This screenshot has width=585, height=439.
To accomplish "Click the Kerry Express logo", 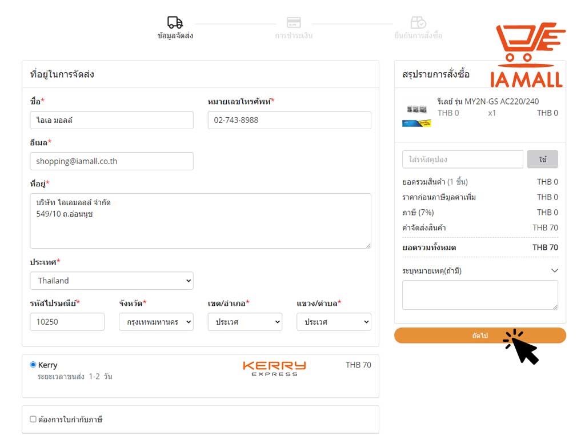I will pos(274,368).
